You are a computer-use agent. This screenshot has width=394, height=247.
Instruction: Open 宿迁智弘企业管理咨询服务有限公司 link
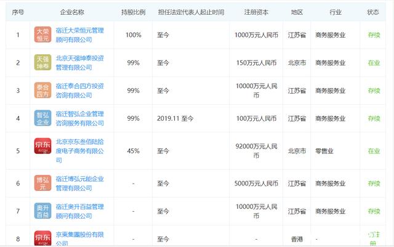click(x=79, y=118)
